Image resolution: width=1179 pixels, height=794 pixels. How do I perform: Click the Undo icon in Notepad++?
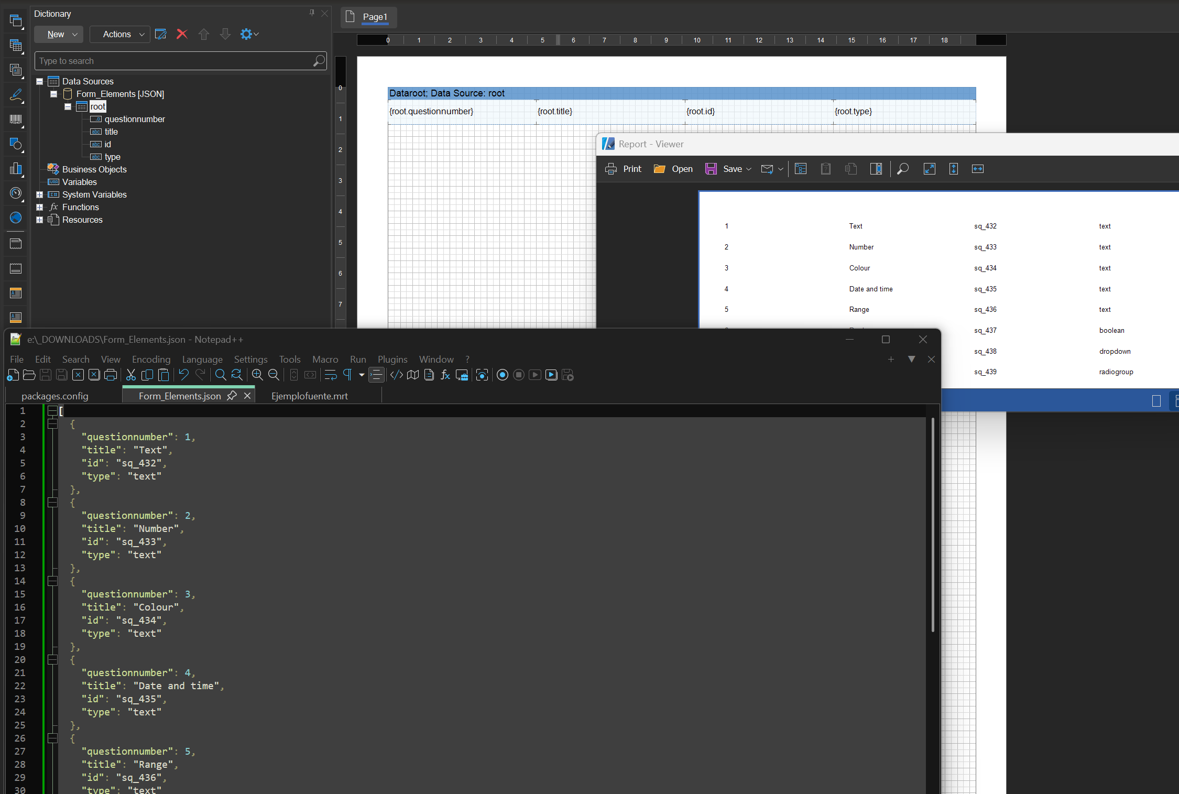tap(183, 375)
